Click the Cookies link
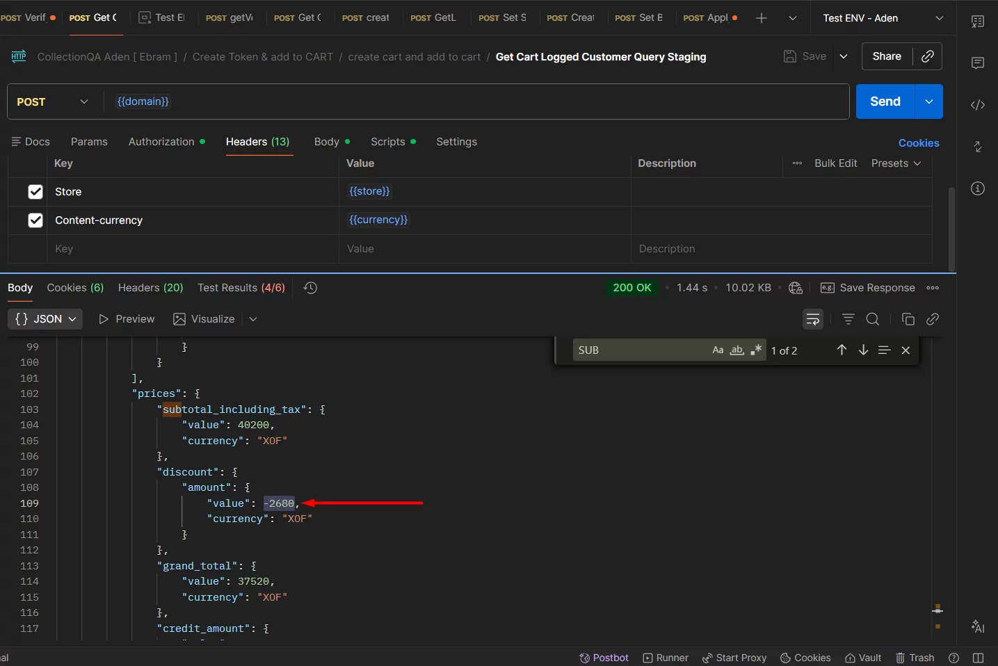 point(918,143)
